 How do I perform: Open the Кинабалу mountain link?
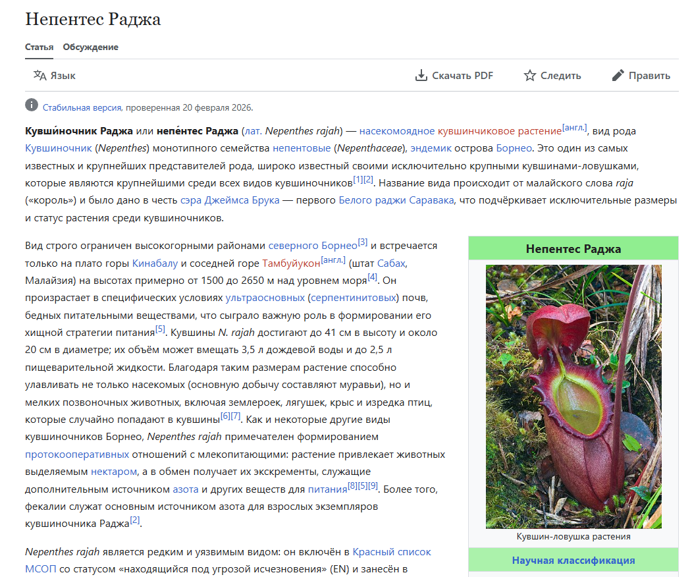pos(155,263)
